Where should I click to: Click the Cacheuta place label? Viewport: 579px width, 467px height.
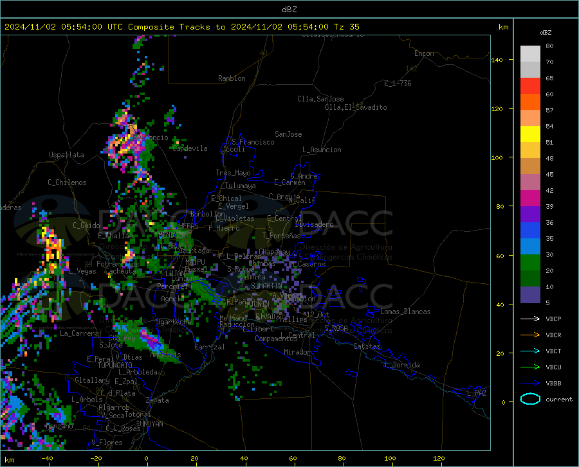coord(120,271)
